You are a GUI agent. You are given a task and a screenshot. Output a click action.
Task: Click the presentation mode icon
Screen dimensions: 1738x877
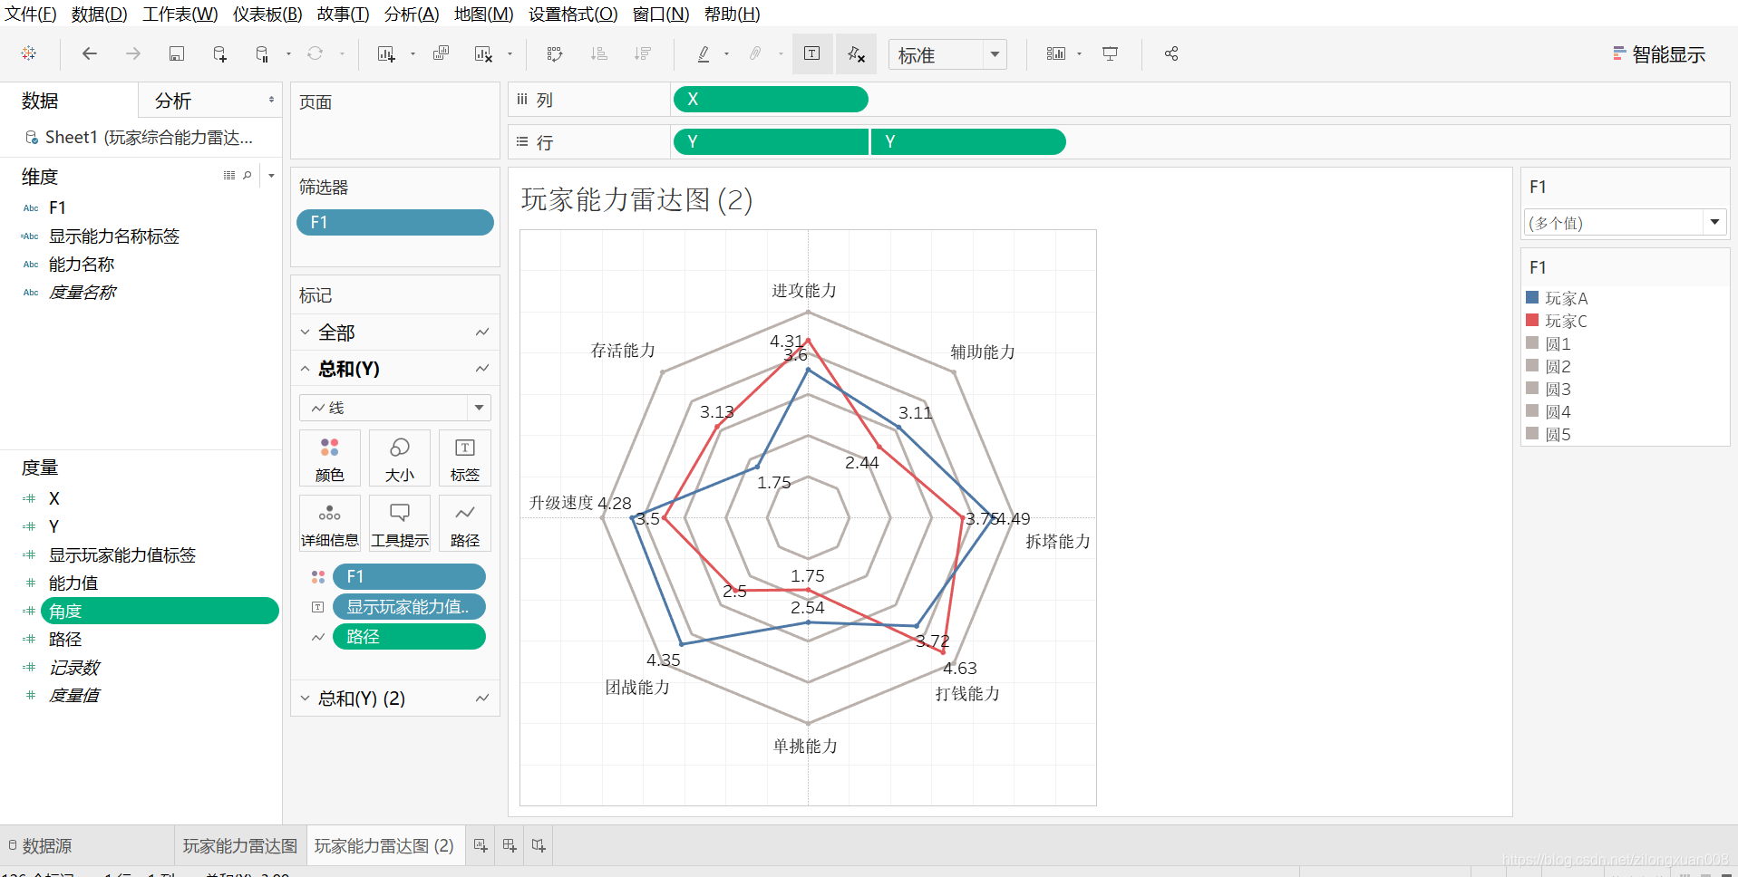tap(1110, 53)
